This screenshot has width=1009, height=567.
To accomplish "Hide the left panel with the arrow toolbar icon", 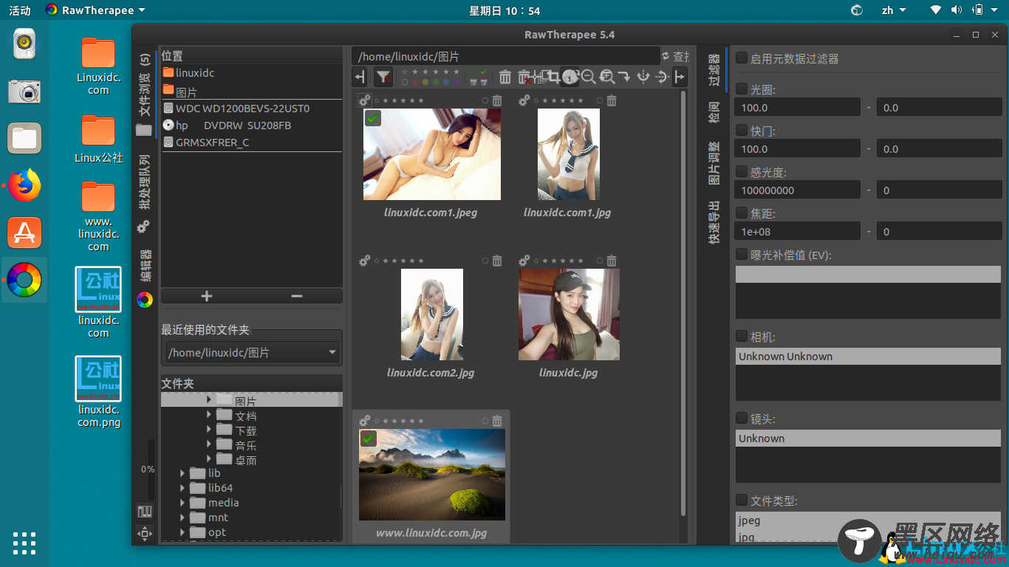I will [x=360, y=77].
